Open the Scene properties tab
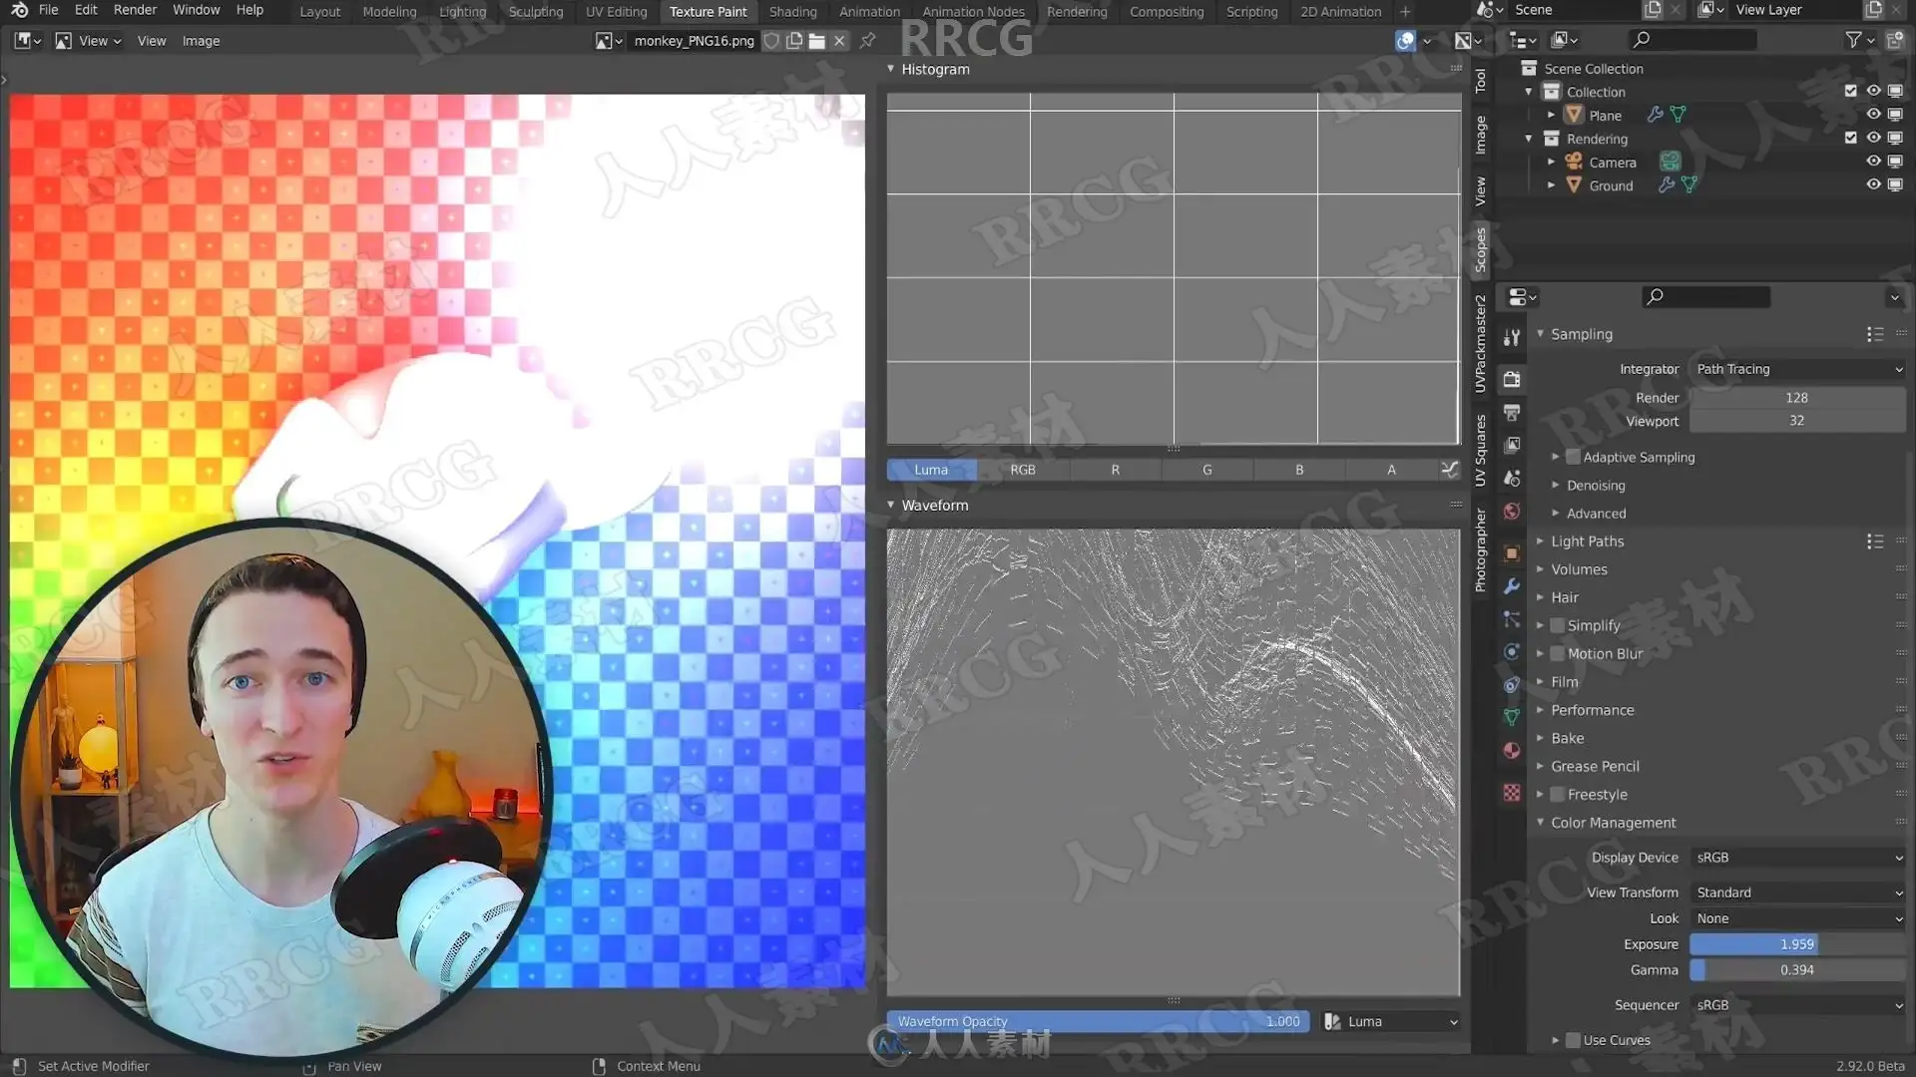 (x=1512, y=478)
